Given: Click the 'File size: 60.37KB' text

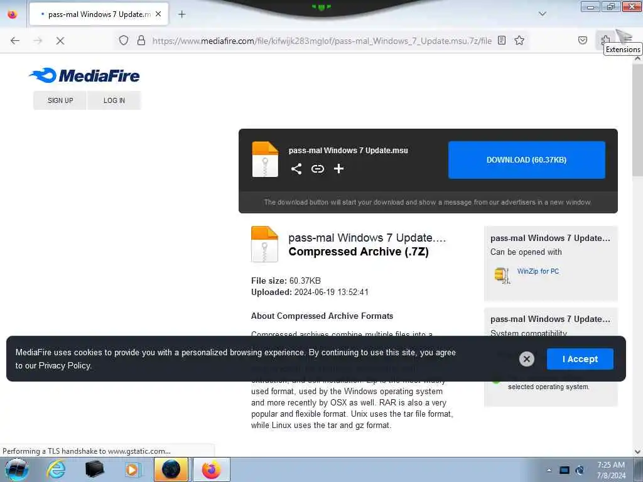Looking at the screenshot, I should tap(286, 281).
